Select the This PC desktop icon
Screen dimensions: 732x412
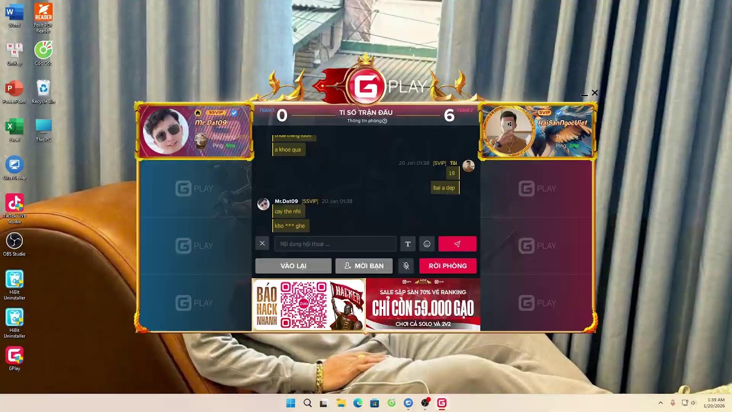pyautogui.click(x=43, y=130)
